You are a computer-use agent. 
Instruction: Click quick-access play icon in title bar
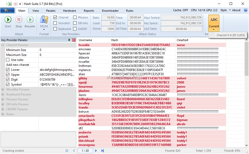coord(10,4)
